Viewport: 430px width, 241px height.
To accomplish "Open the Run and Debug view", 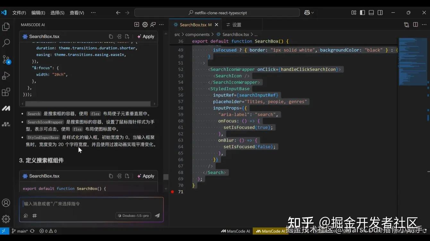I will 6,76.
